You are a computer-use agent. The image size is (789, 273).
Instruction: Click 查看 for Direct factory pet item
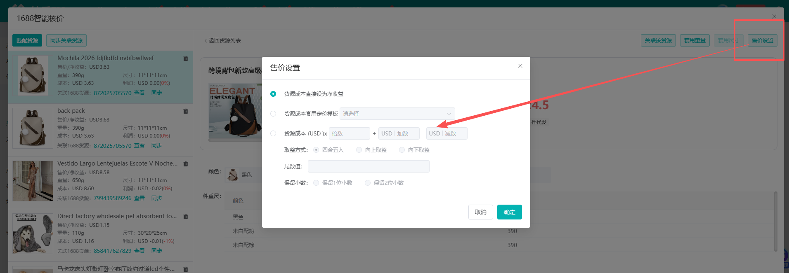pyautogui.click(x=139, y=251)
